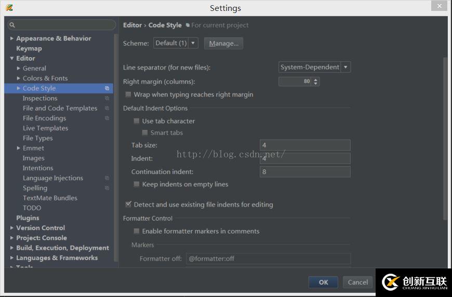
Task: Expand the Appearance & Behavior section
Action: pos(12,38)
